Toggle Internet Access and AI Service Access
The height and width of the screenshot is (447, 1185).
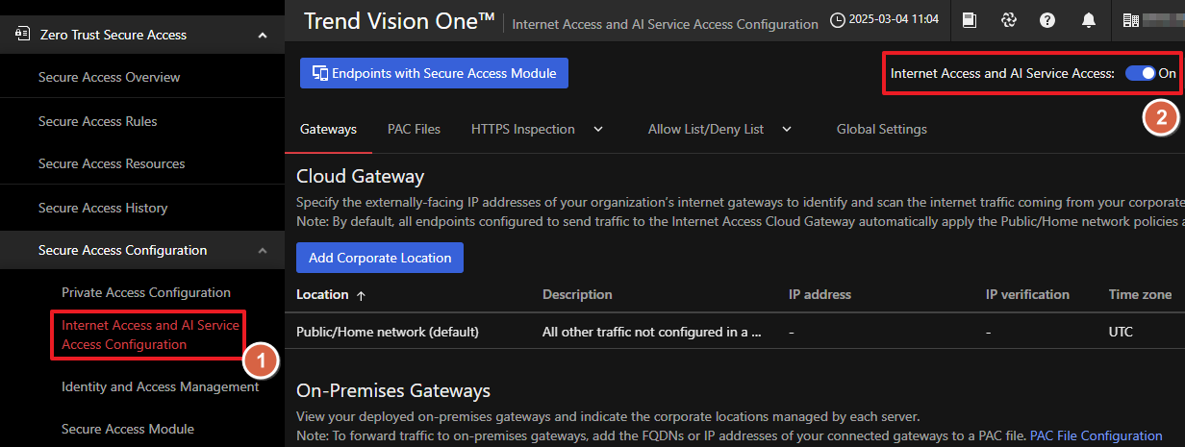click(1140, 73)
